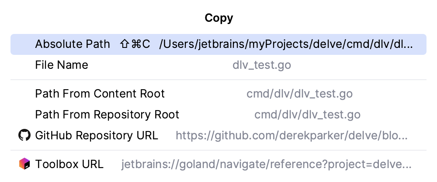Click the repository root cmd/dlv/dlv_test.go value

click(x=307, y=115)
